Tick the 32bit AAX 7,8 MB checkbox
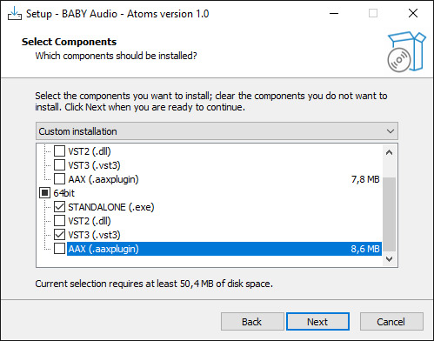 (59, 179)
